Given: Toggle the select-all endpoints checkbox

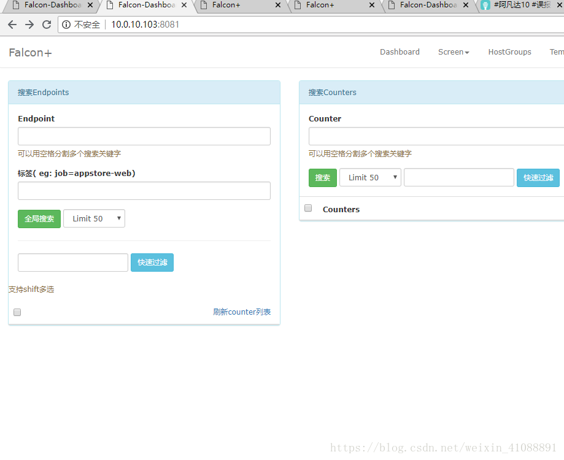Looking at the screenshot, I should coord(17,312).
